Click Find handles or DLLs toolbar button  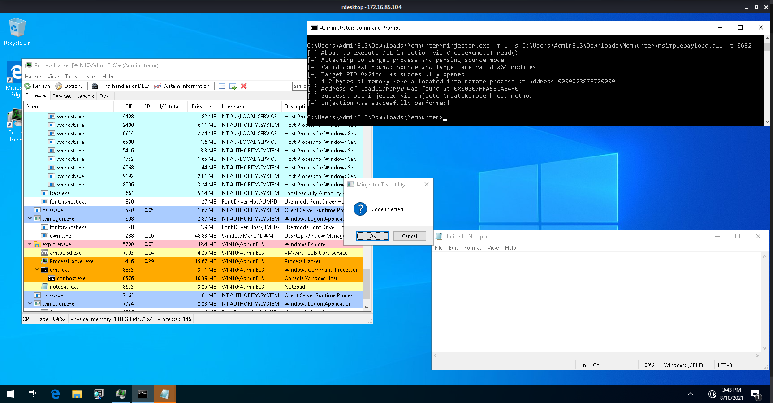(x=121, y=86)
